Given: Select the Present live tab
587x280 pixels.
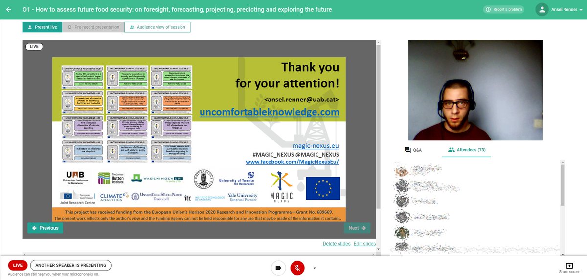Looking at the screenshot, I should click(x=42, y=27).
